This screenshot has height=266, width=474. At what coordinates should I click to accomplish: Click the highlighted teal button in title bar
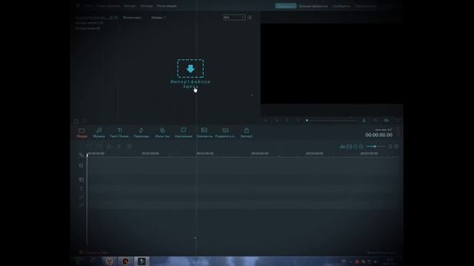point(285,6)
